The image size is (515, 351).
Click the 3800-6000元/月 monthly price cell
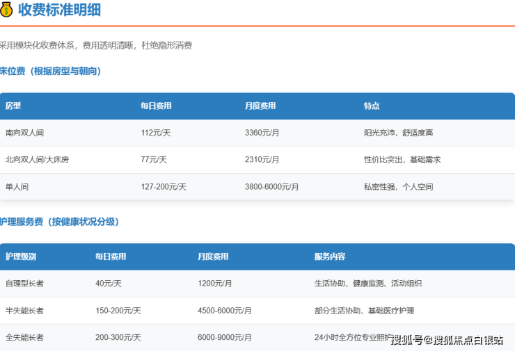point(271,186)
